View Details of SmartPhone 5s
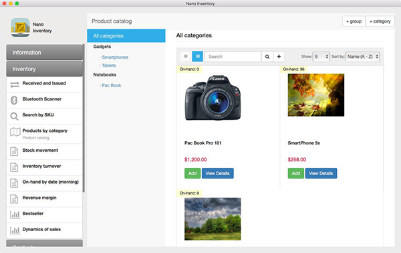 click(x=321, y=173)
